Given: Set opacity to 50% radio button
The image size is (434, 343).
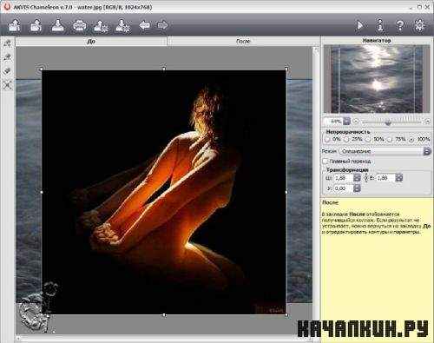Looking at the screenshot, I should tap(368, 140).
